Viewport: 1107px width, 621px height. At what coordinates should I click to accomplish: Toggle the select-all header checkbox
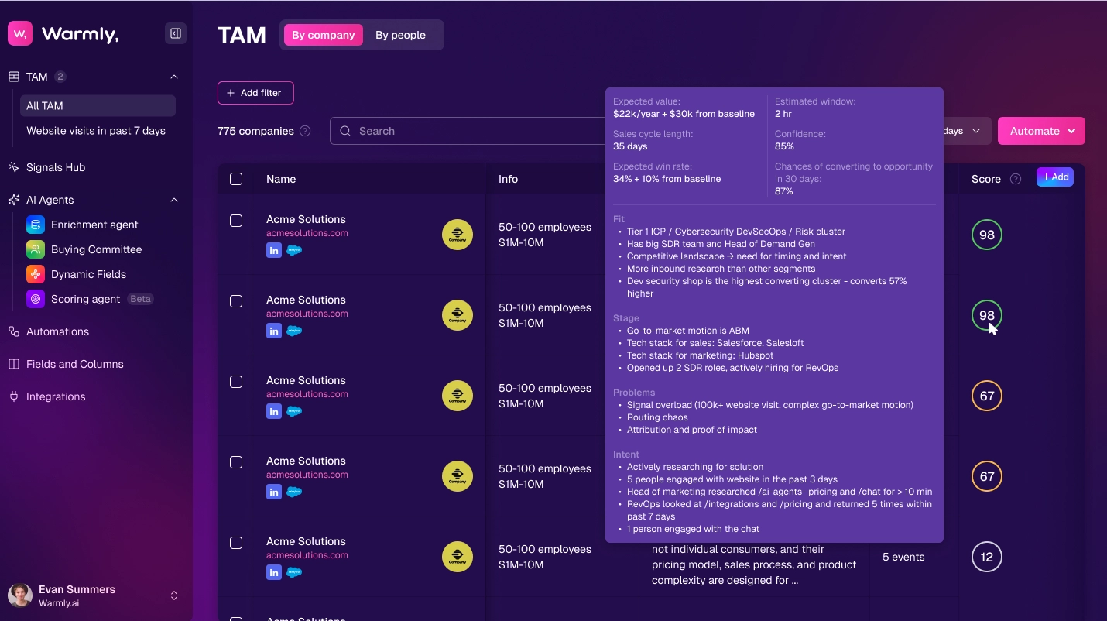click(x=236, y=179)
